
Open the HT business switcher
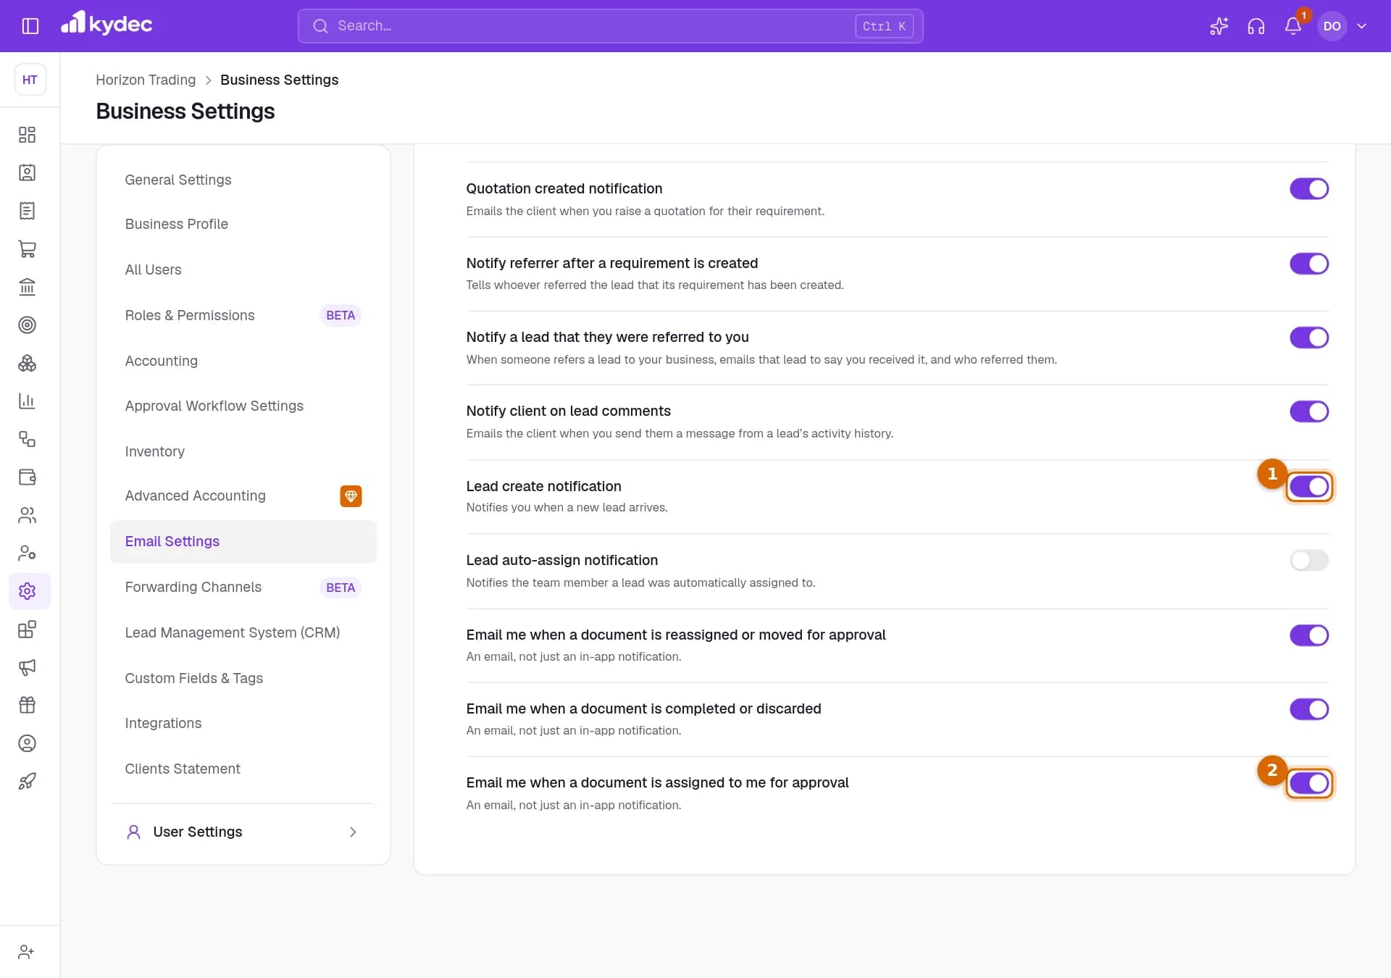(30, 80)
